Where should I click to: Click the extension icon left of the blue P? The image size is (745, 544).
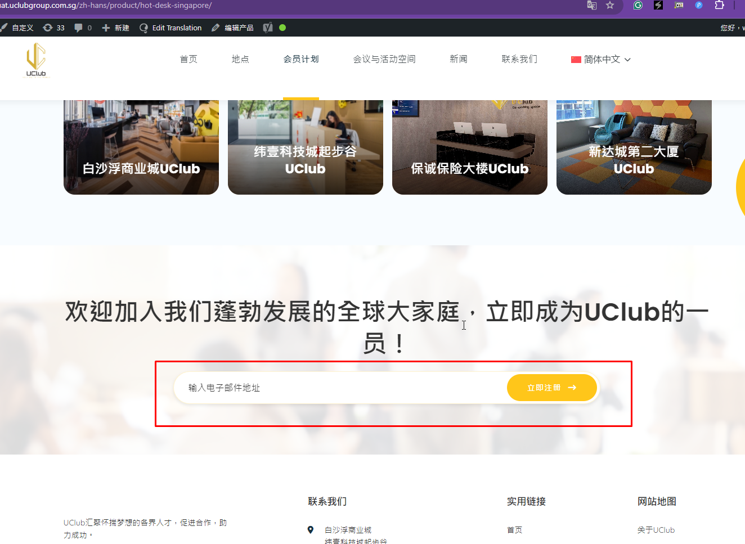coord(679,5)
